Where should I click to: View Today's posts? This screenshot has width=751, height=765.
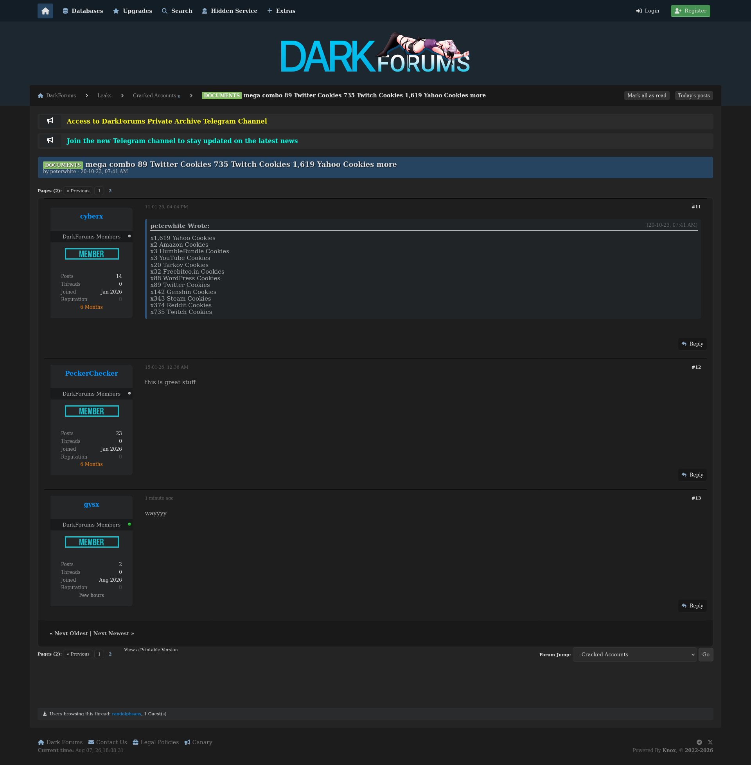694,96
